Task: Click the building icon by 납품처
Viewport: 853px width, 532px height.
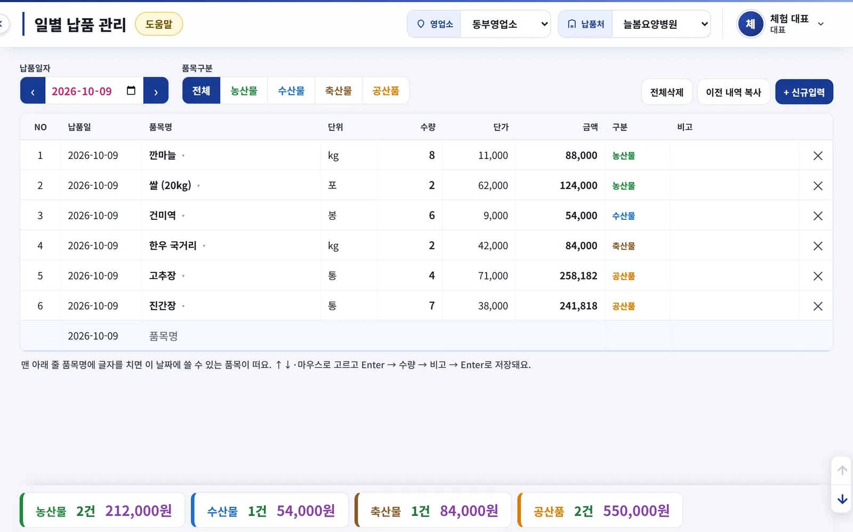Action: pos(572,24)
